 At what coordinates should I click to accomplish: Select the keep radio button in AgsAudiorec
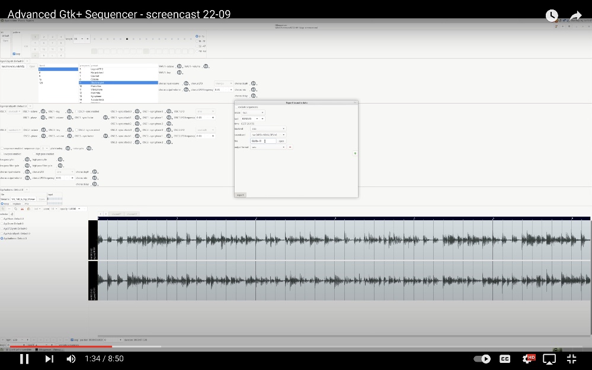tap(2, 204)
